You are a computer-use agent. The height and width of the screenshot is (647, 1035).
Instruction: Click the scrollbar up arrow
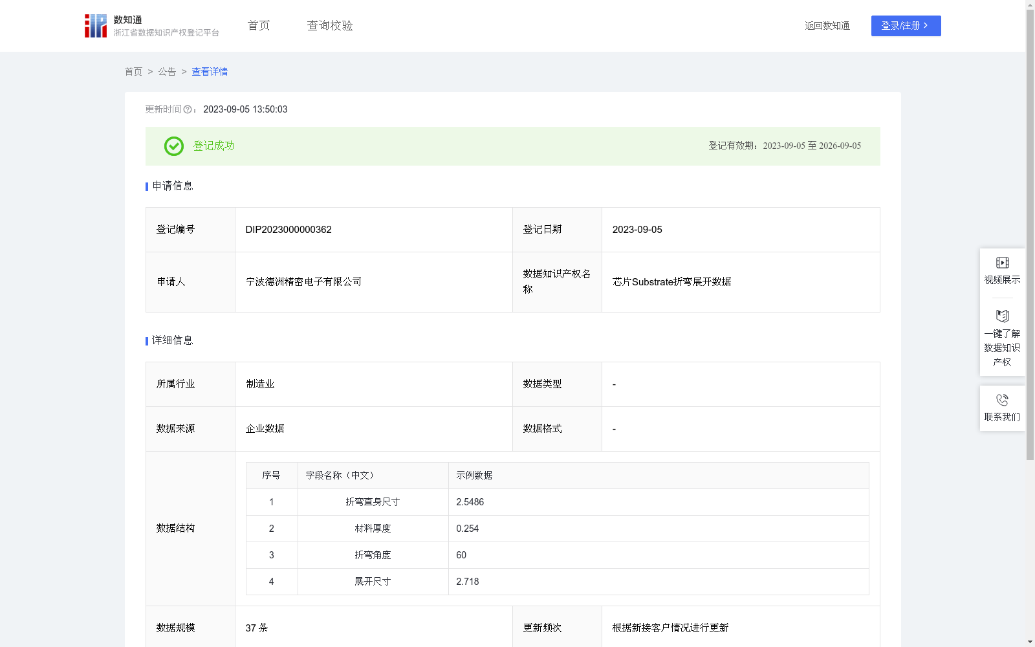[x=1030, y=4]
